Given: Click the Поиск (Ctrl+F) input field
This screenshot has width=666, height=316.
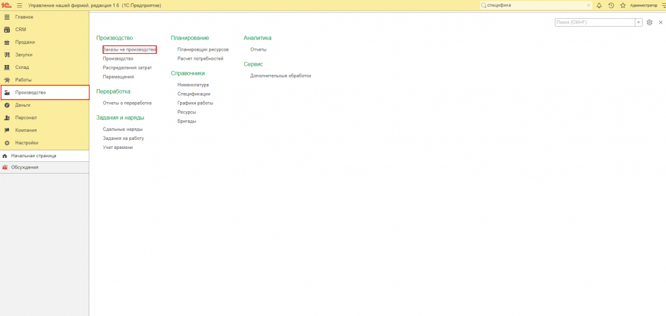Looking at the screenshot, I should pyautogui.click(x=594, y=22).
